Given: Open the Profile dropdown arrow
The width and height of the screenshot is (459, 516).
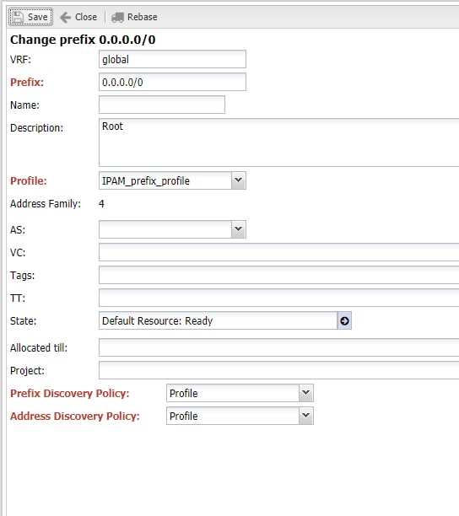Looking at the screenshot, I should [x=239, y=180].
